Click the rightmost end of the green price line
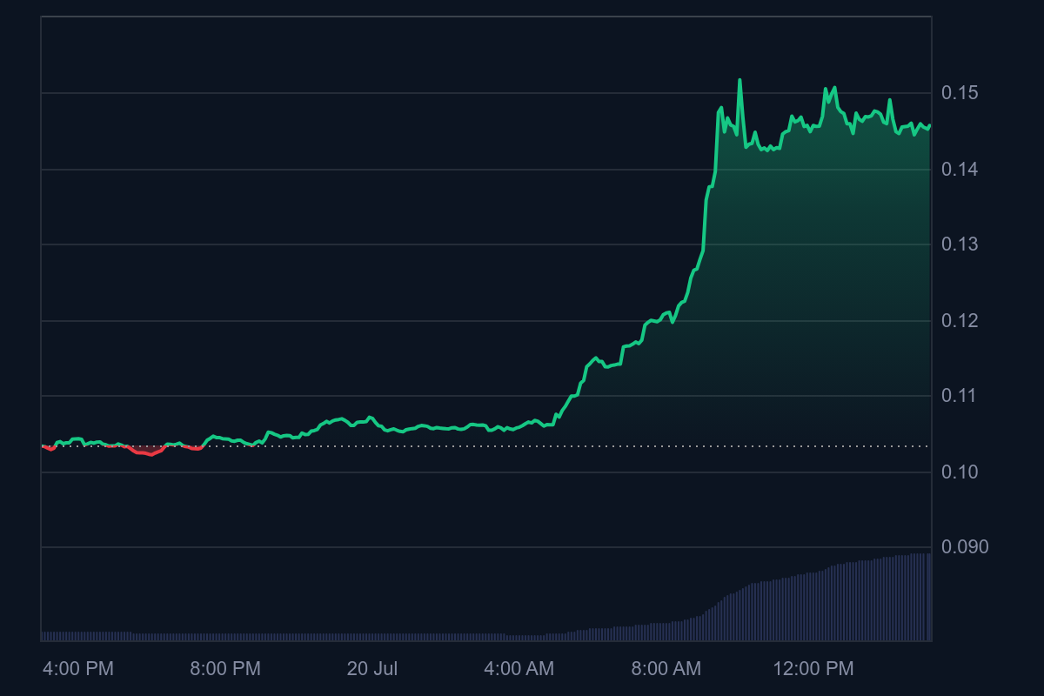The image size is (1044, 696). 929,126
